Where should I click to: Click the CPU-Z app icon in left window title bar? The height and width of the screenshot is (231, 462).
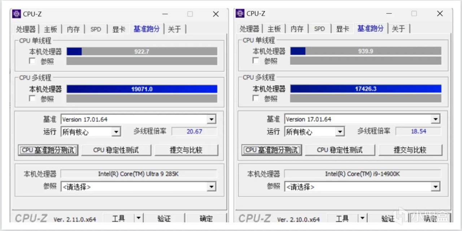coord(17,14)
